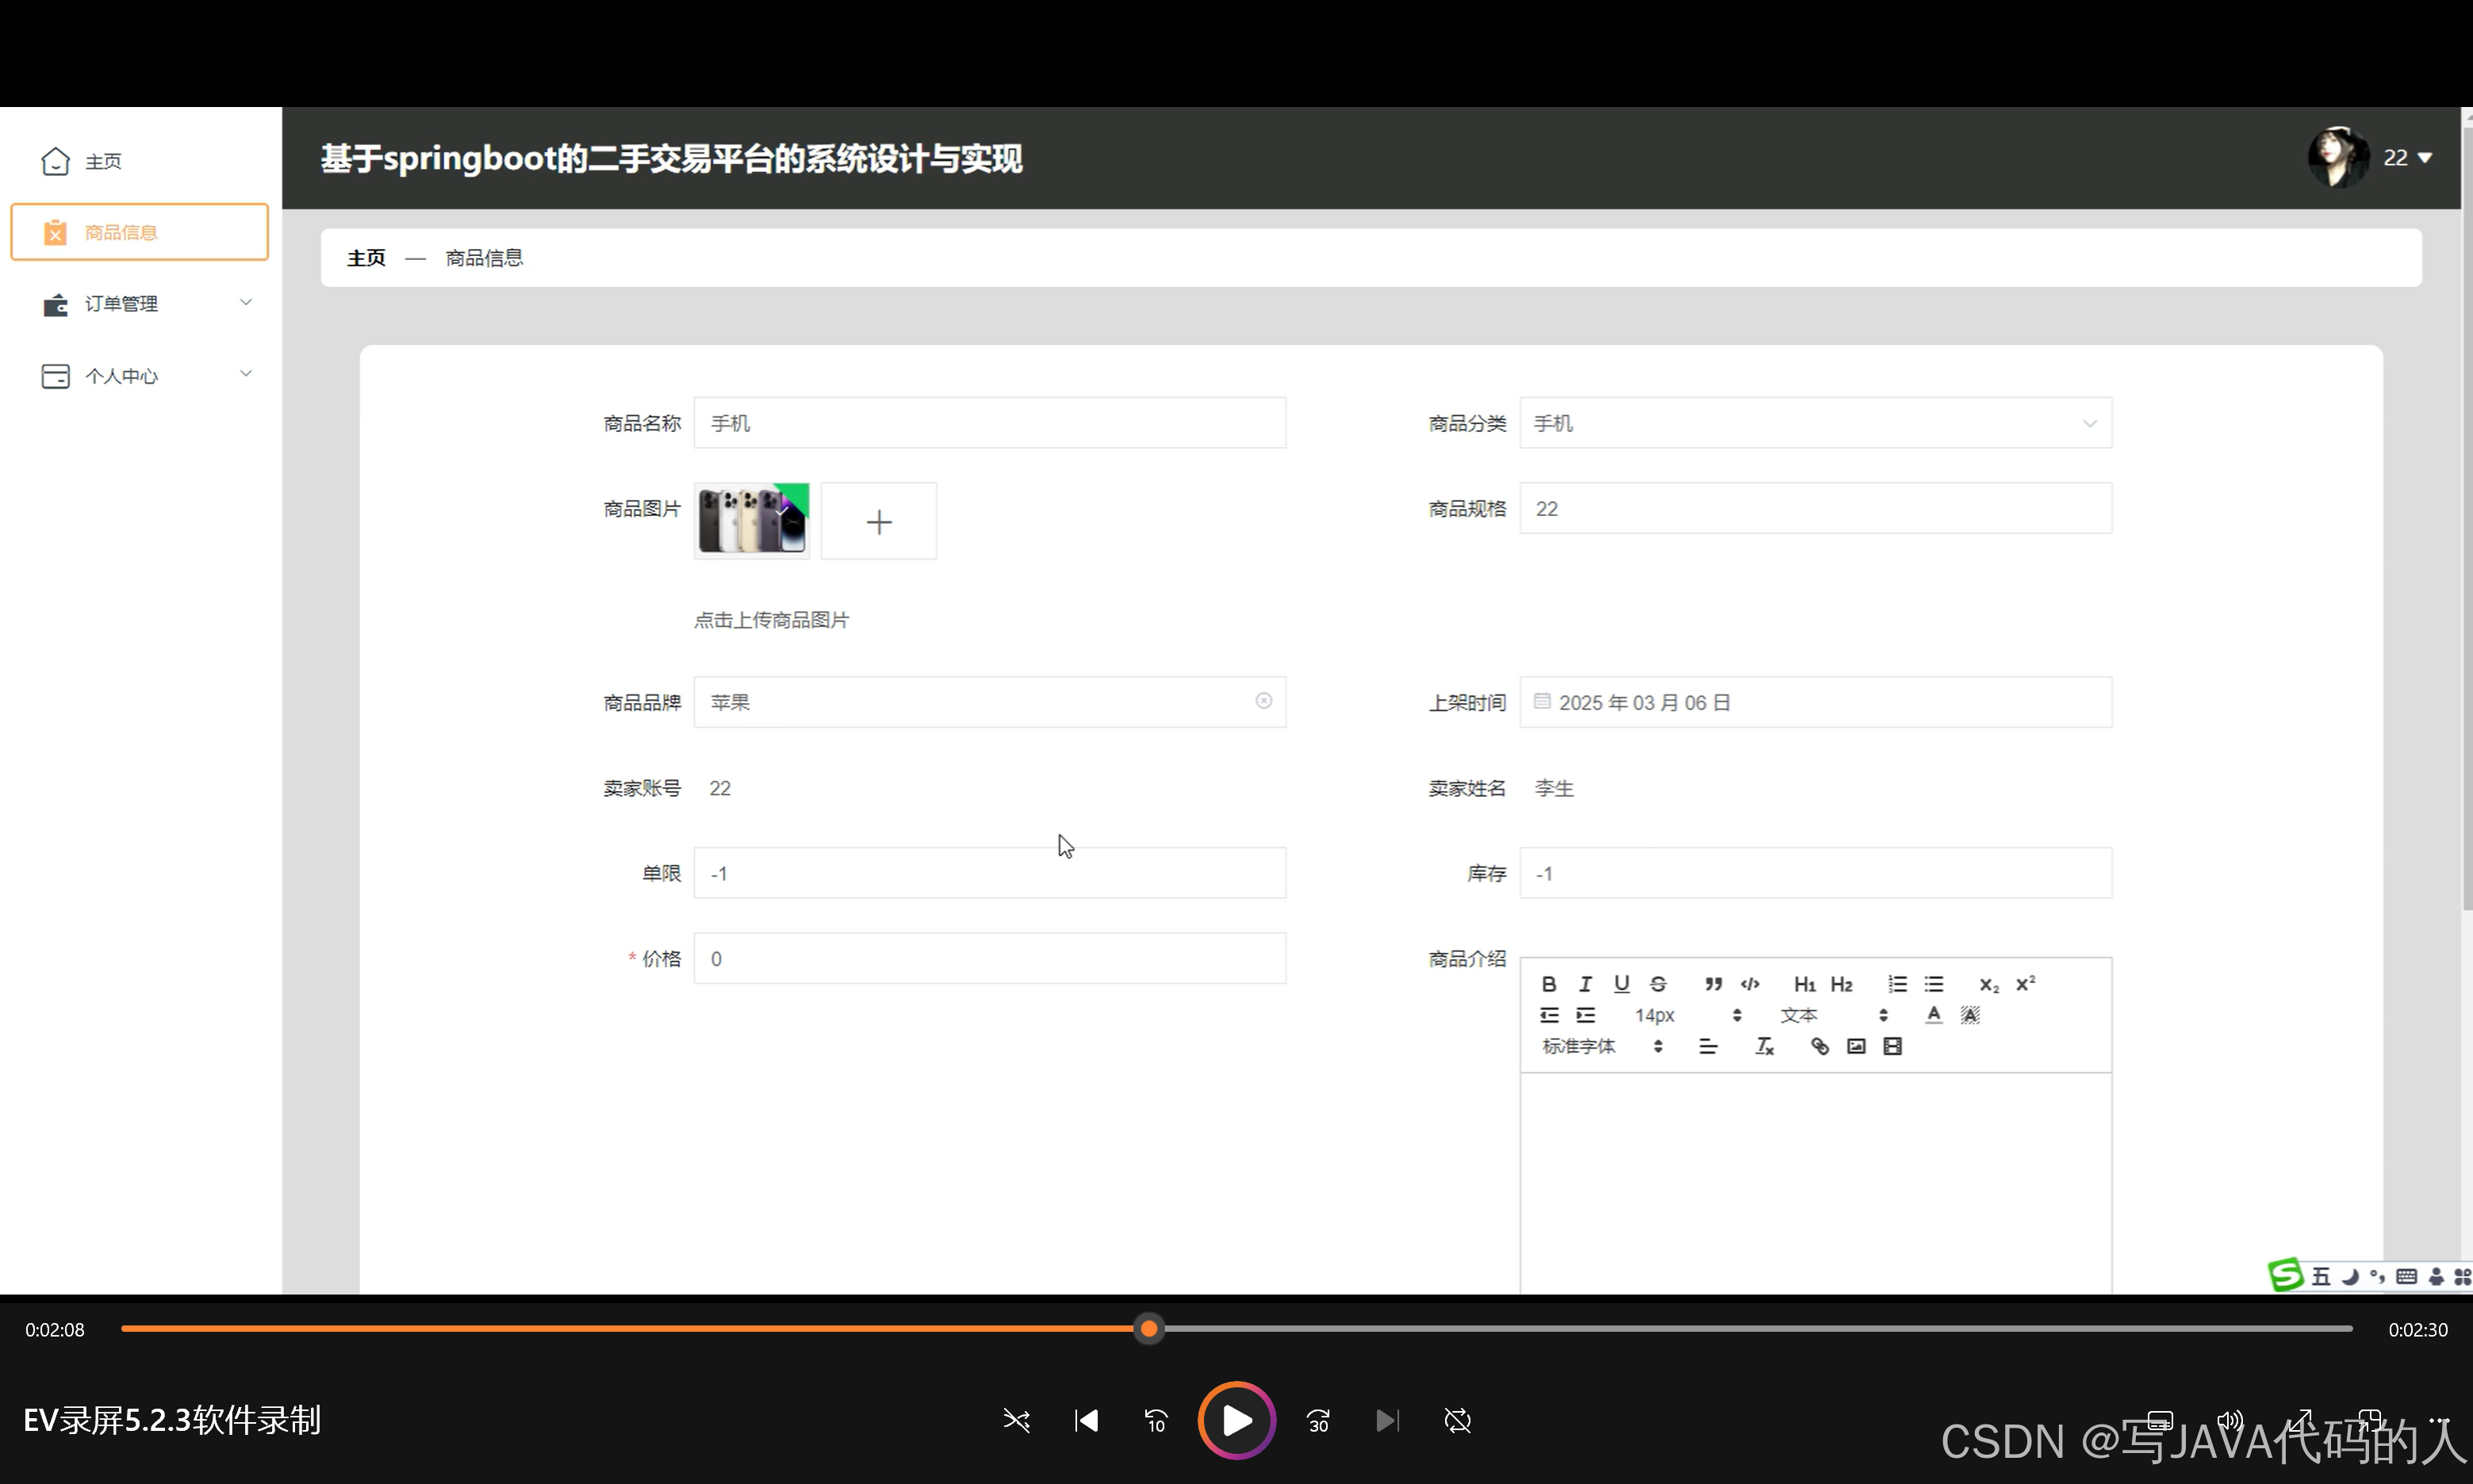
Task: Skip to the next video
Action: [1387, 1420]
